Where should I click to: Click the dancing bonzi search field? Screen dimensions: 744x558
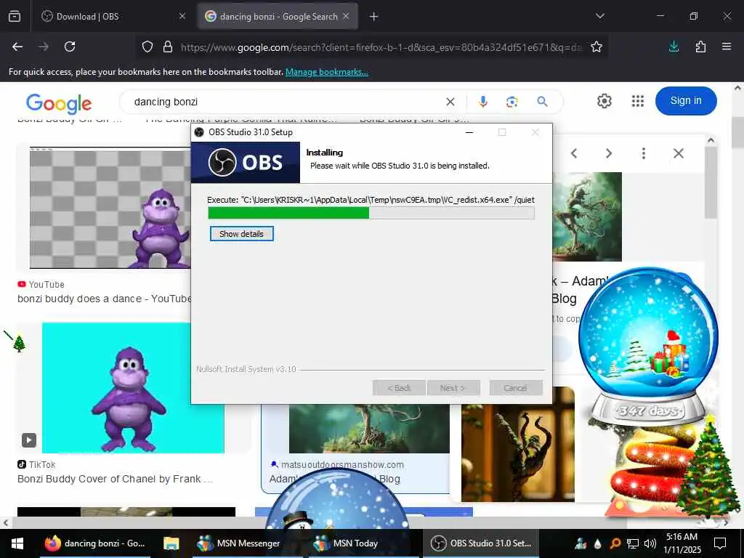pyautogui.click(x=285, y=102)
